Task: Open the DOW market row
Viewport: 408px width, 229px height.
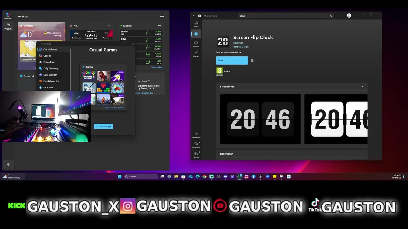Action: (141, 40)
